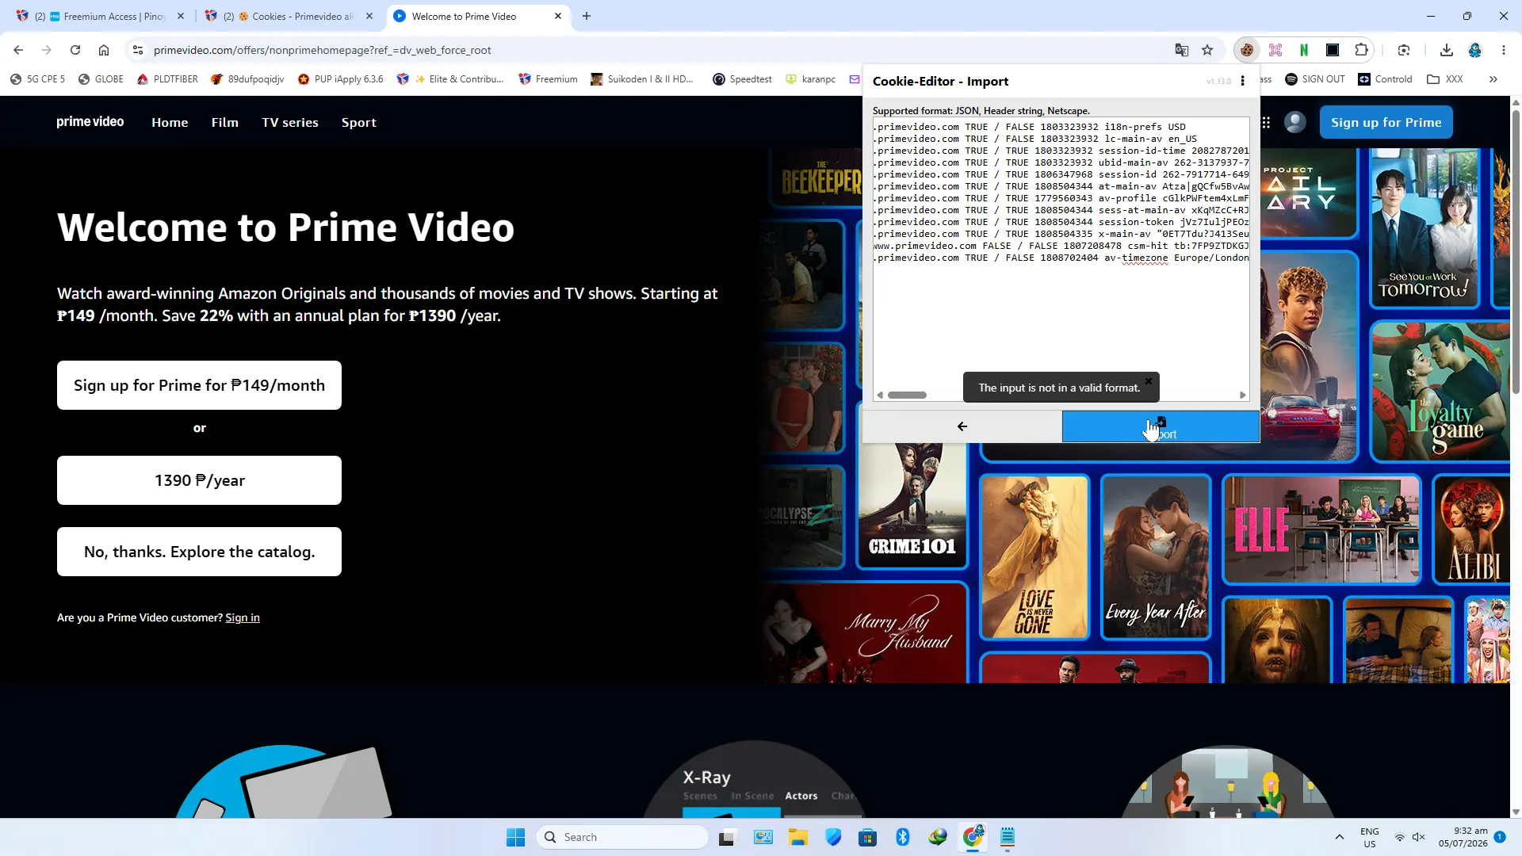
Task: Open the Film menu item
Action: [225, 122]
